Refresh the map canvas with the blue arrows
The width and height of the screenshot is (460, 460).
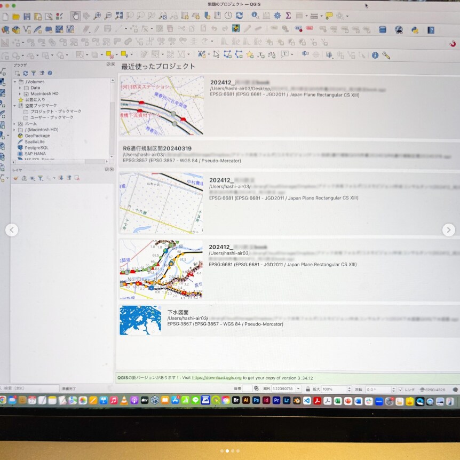tap(240, 15)
